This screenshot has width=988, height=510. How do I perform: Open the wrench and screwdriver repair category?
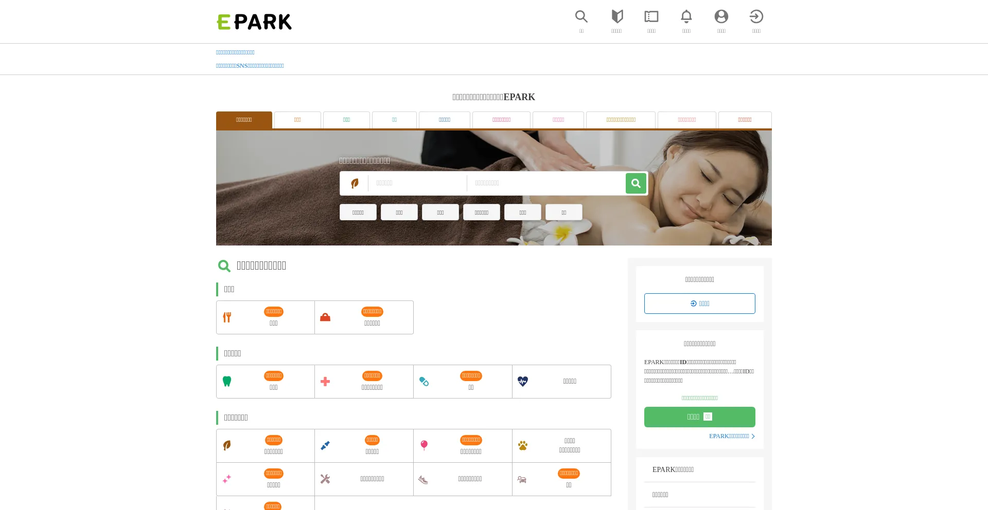[x=364, y=479]
